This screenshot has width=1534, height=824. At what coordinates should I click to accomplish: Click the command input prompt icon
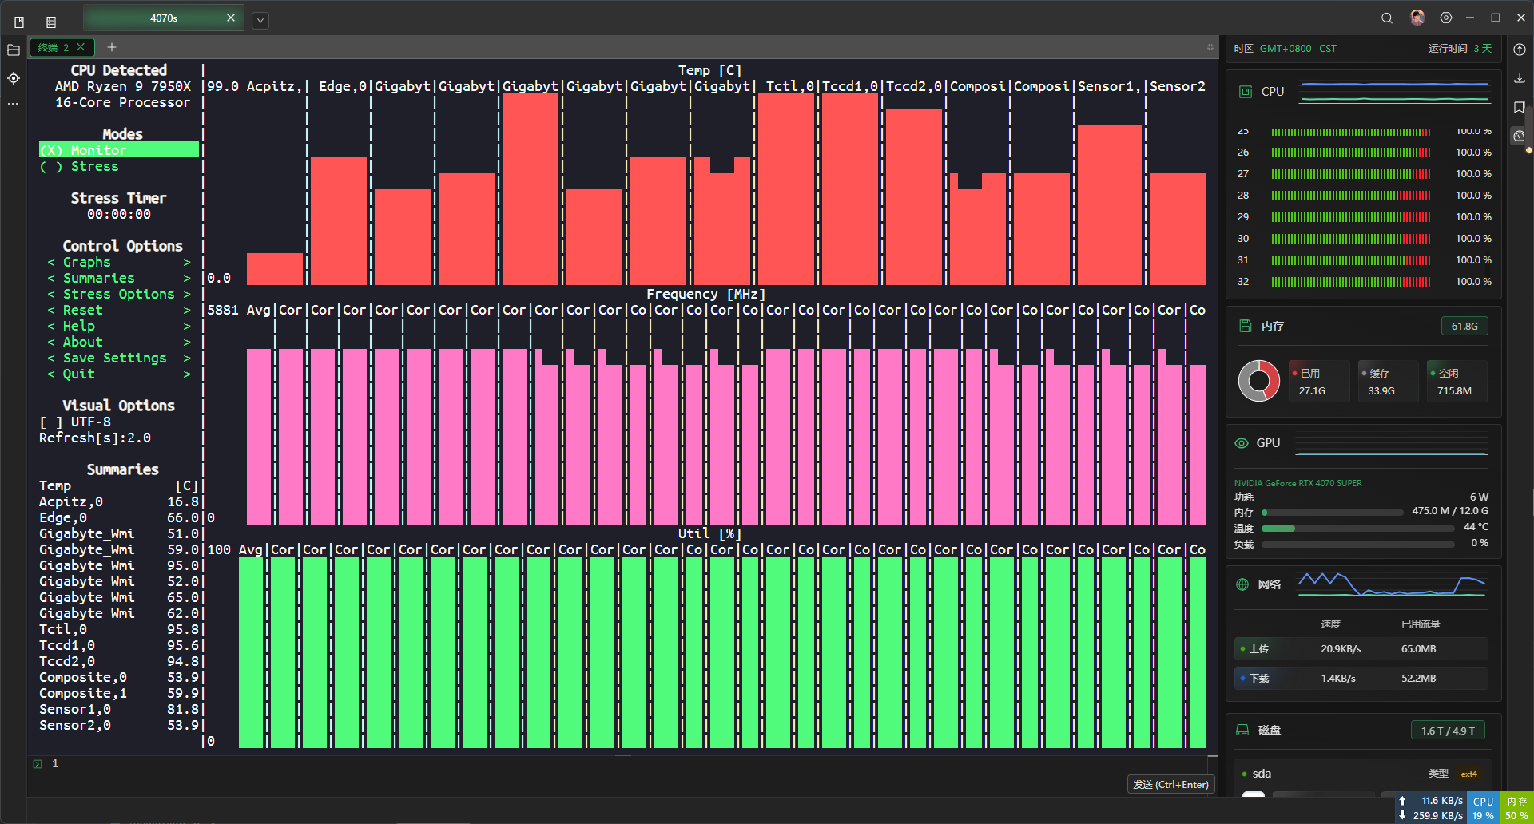(x=38, y=764)
